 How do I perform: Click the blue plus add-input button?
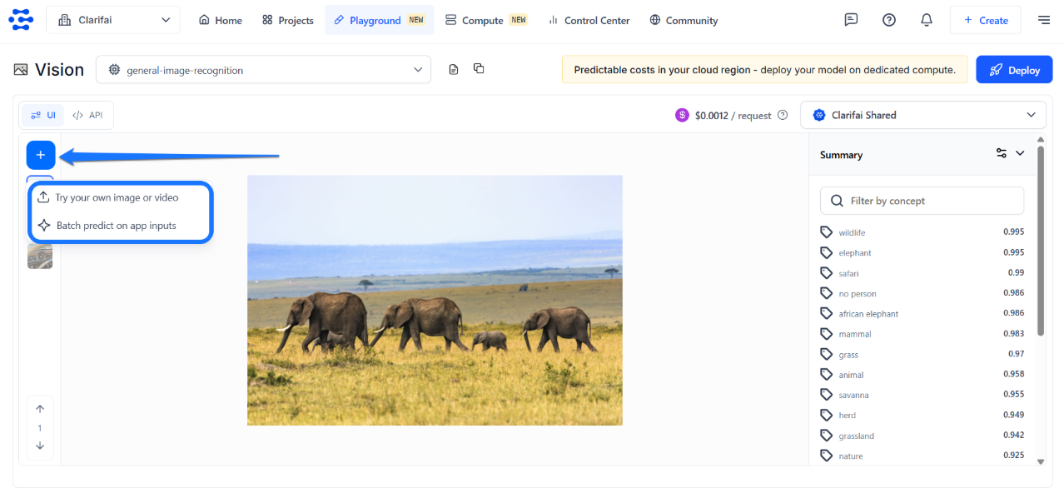pos(41,156)
